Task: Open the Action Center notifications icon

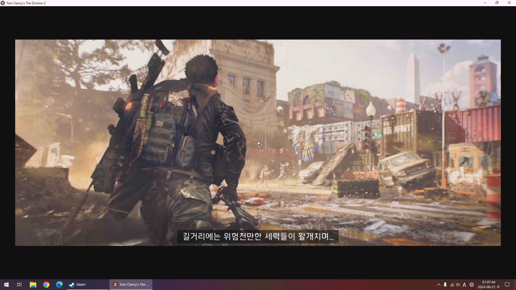Action: (507, 285)
